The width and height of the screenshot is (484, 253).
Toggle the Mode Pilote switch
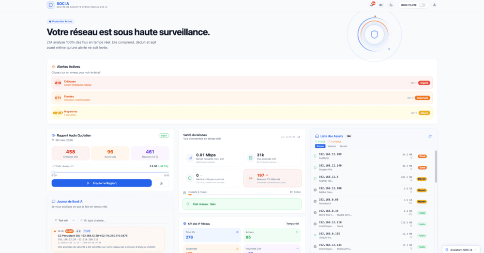coord(422,5)
